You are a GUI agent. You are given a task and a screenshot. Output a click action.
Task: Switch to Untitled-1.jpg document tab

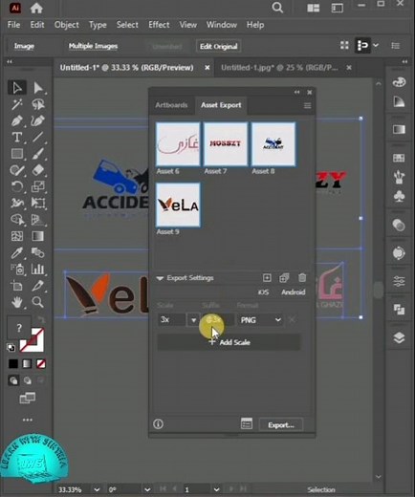[x=279, y=68]
